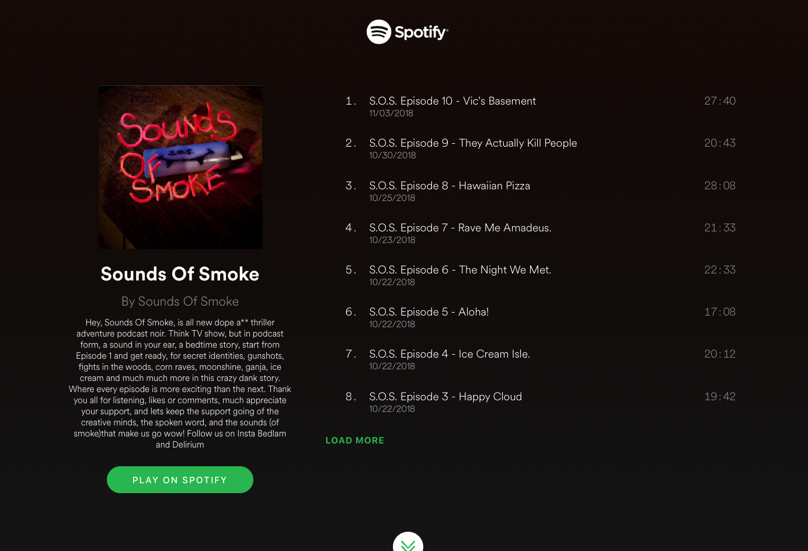
Task: Click the podcast description text paragraph
Action: [x=180, y=383]
